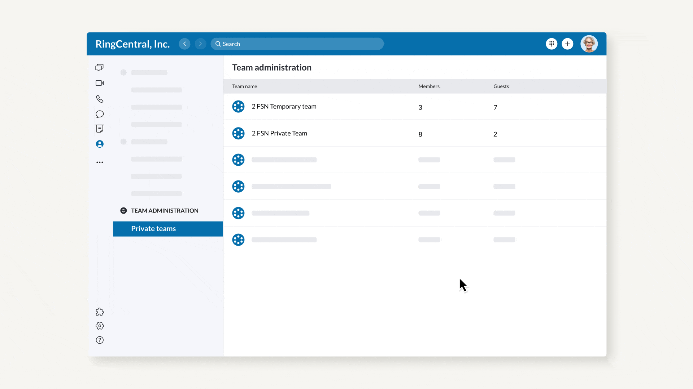Expand the three-dot More sidebar menu
This screenshot has width=693, height=389.
click(100, 162)
